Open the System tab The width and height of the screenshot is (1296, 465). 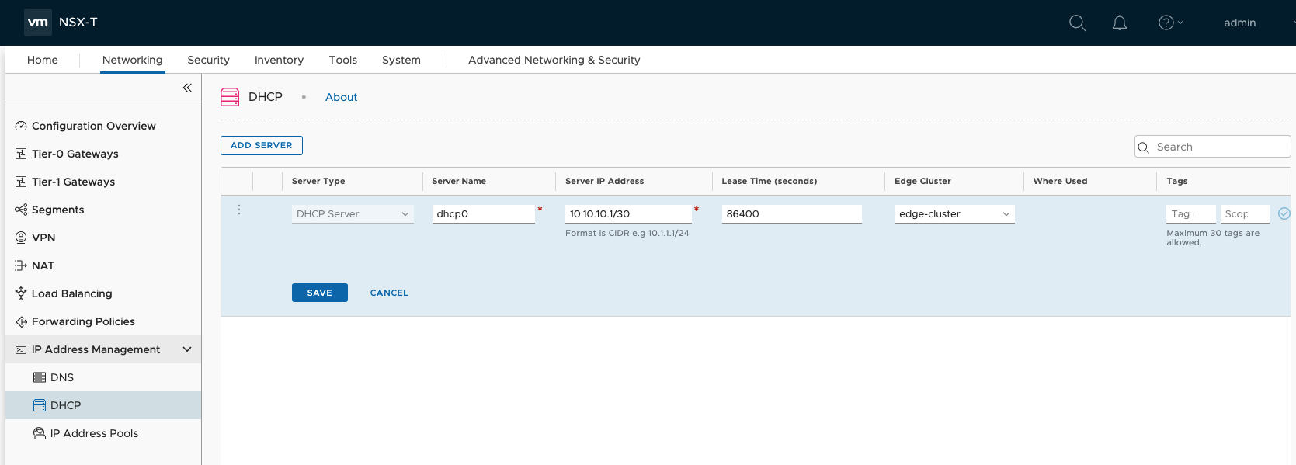coord(401,60)
